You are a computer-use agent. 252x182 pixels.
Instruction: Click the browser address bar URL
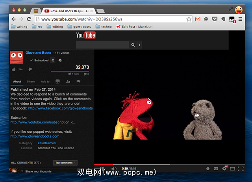(x=82, y=19)
